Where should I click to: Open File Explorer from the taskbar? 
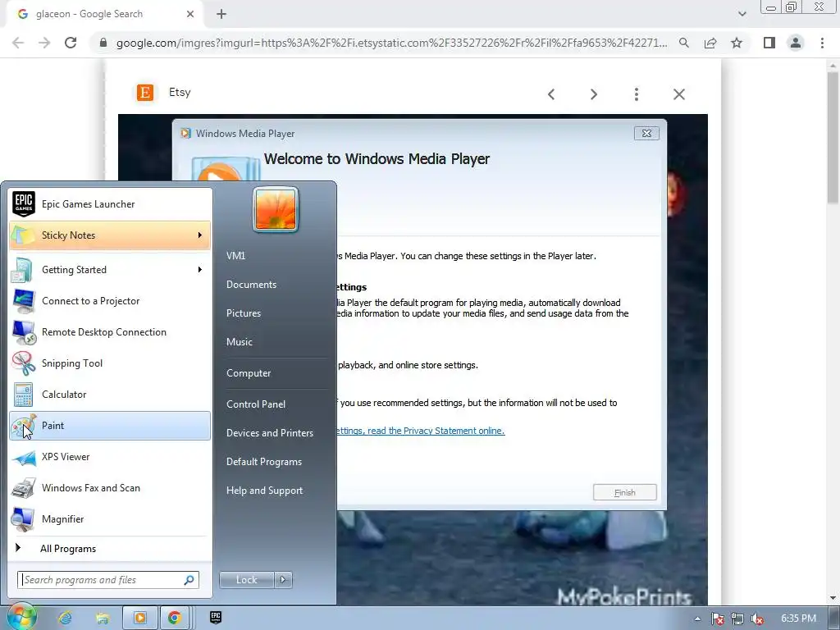[x=103, y=618]
